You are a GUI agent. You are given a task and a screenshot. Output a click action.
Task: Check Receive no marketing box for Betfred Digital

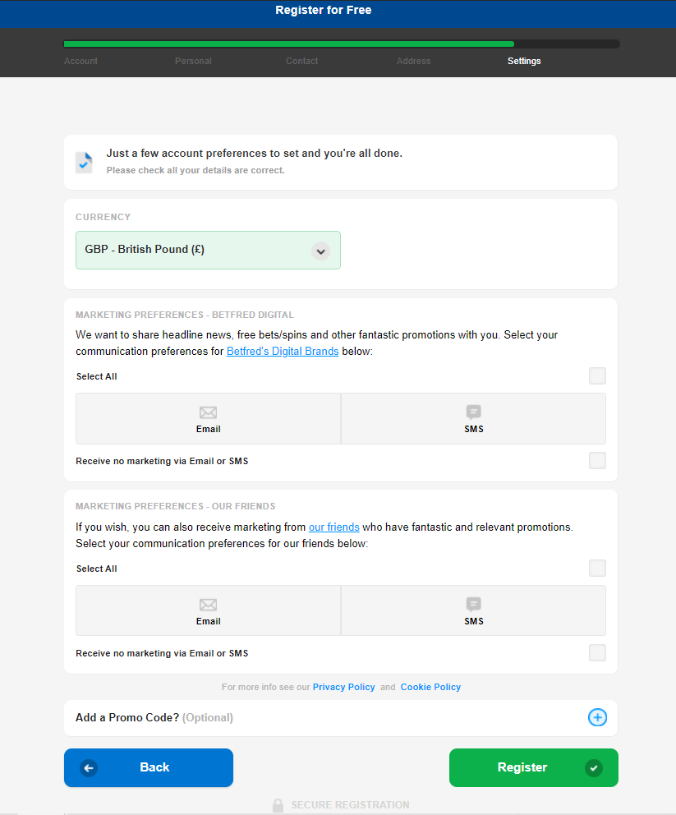pyautogui.click(x=597, y=461)
